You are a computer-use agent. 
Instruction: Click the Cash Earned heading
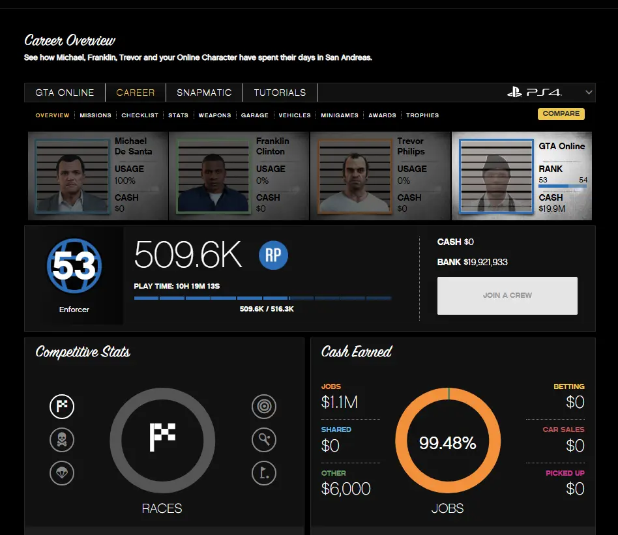tap(357, 351)
